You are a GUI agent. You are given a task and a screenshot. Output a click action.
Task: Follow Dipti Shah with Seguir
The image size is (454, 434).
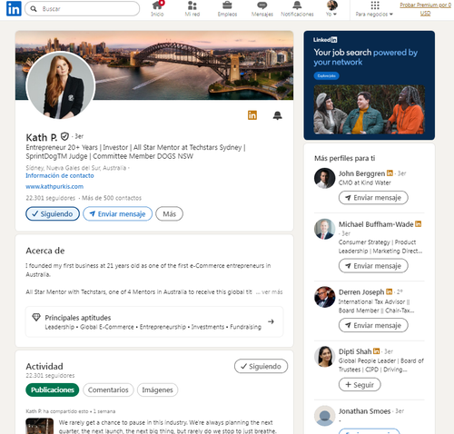click(360, 385)
